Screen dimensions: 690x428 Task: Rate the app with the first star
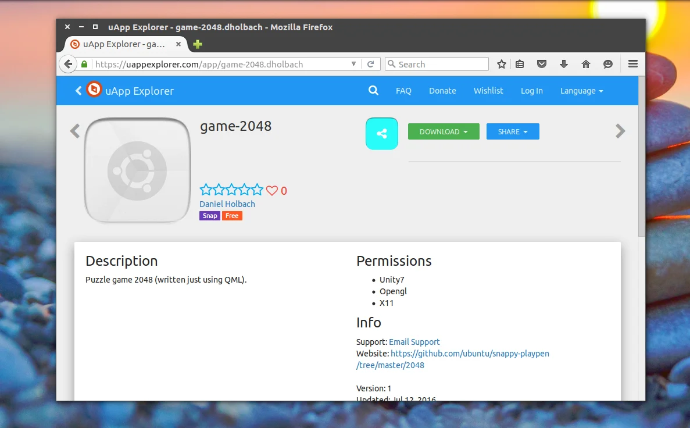coord(206,190)
